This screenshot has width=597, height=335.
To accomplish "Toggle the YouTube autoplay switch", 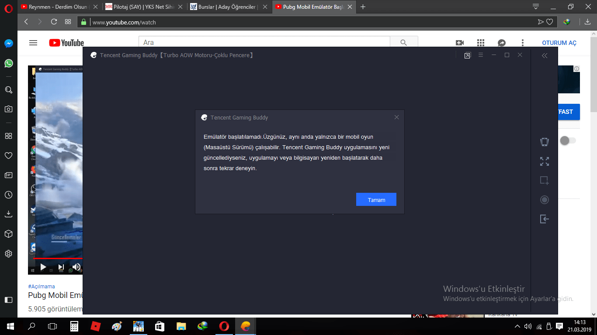I will (568, 140).
